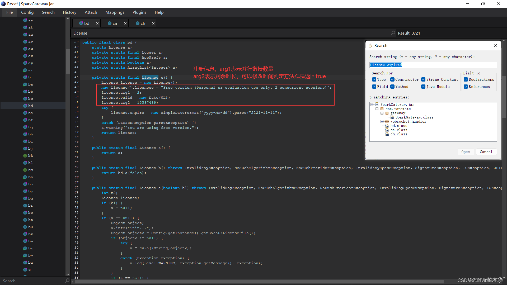
Task: Click Cancel button in Search dialog
Action: [486, 152]
